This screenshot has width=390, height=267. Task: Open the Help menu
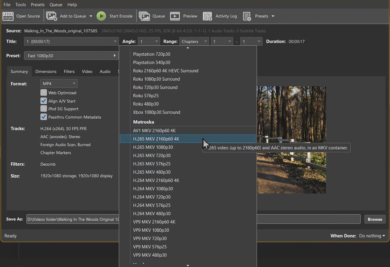[72, 5]
